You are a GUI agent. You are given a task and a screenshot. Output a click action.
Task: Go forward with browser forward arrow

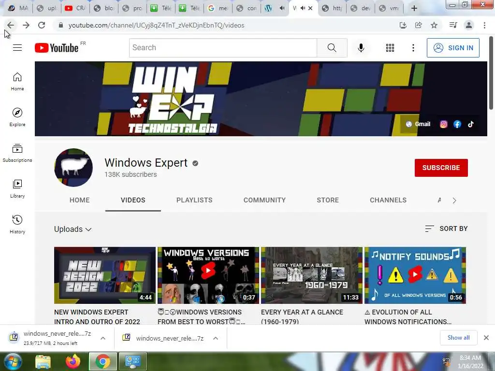point(26,25)
